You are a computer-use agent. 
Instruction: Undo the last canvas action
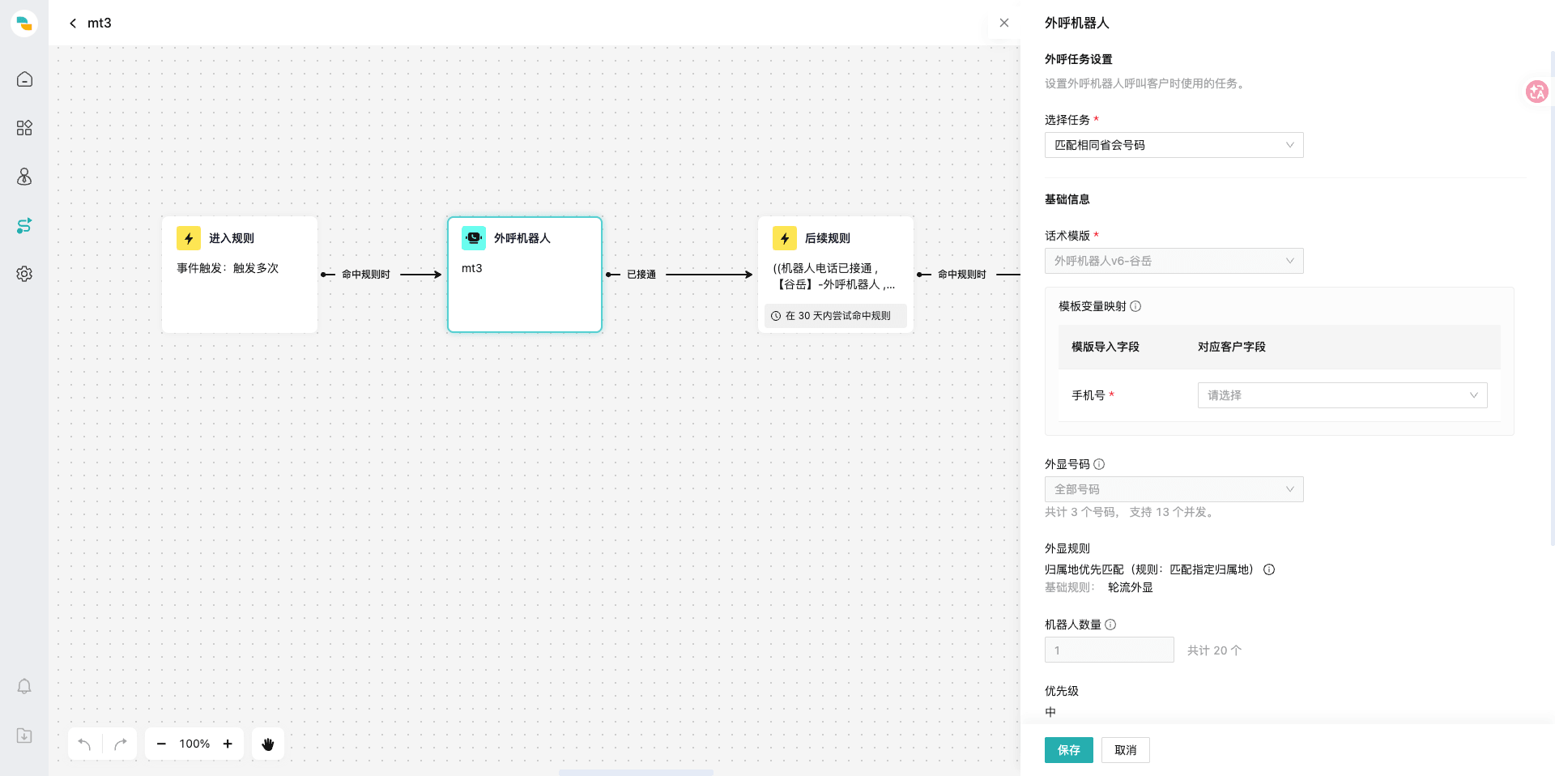tap(84, 744)
